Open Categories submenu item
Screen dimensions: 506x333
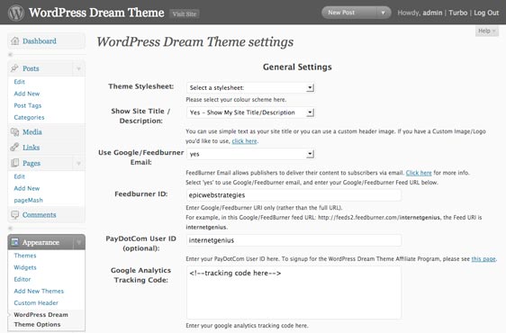click(x=29, y=118)
